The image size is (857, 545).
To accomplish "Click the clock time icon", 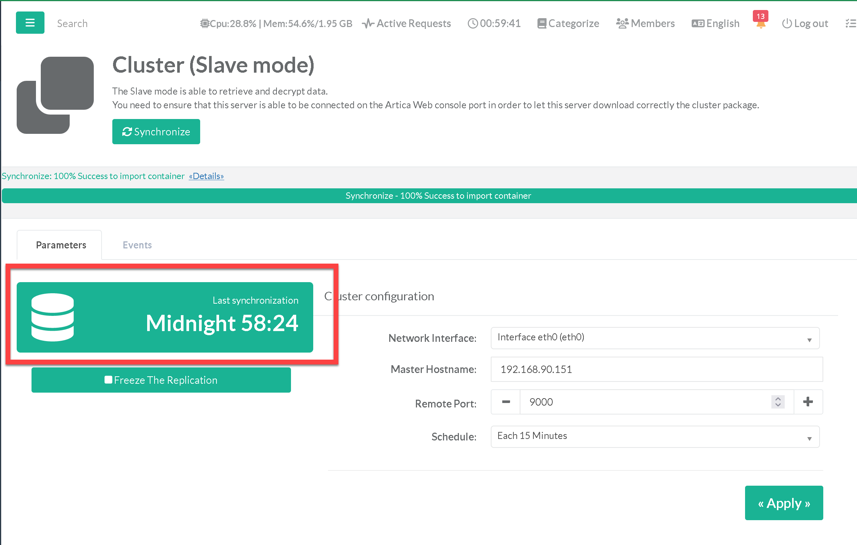I will pyautogui.click(x=473, y=24).
